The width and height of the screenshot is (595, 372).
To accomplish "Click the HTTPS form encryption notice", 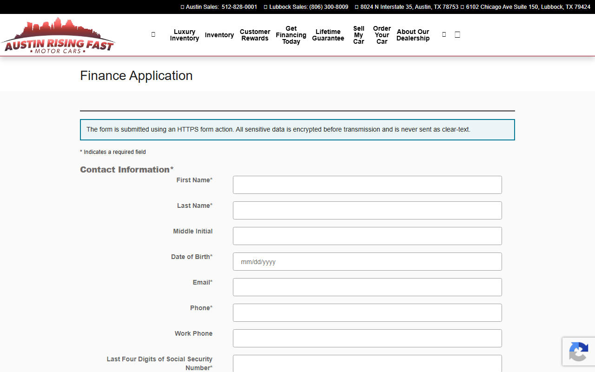I will coord(297,130).
